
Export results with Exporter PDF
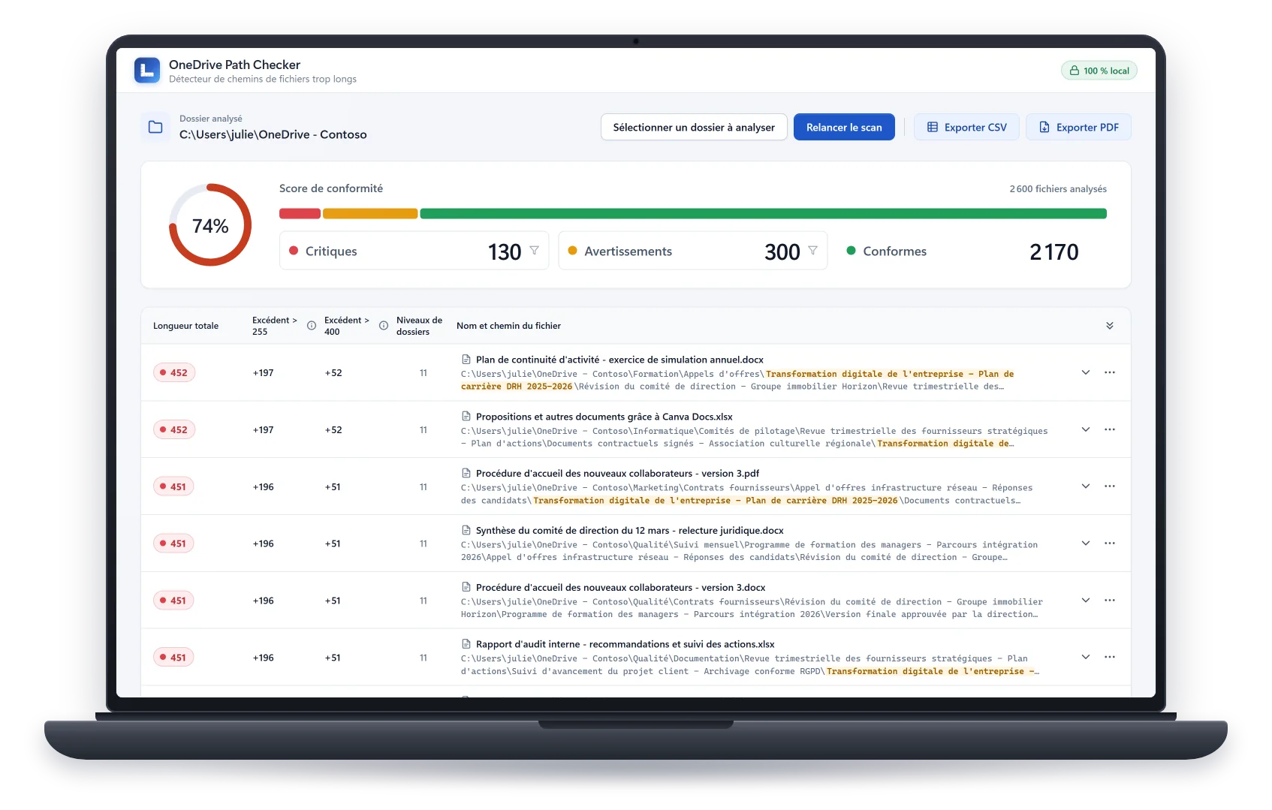pos(1078,127)
